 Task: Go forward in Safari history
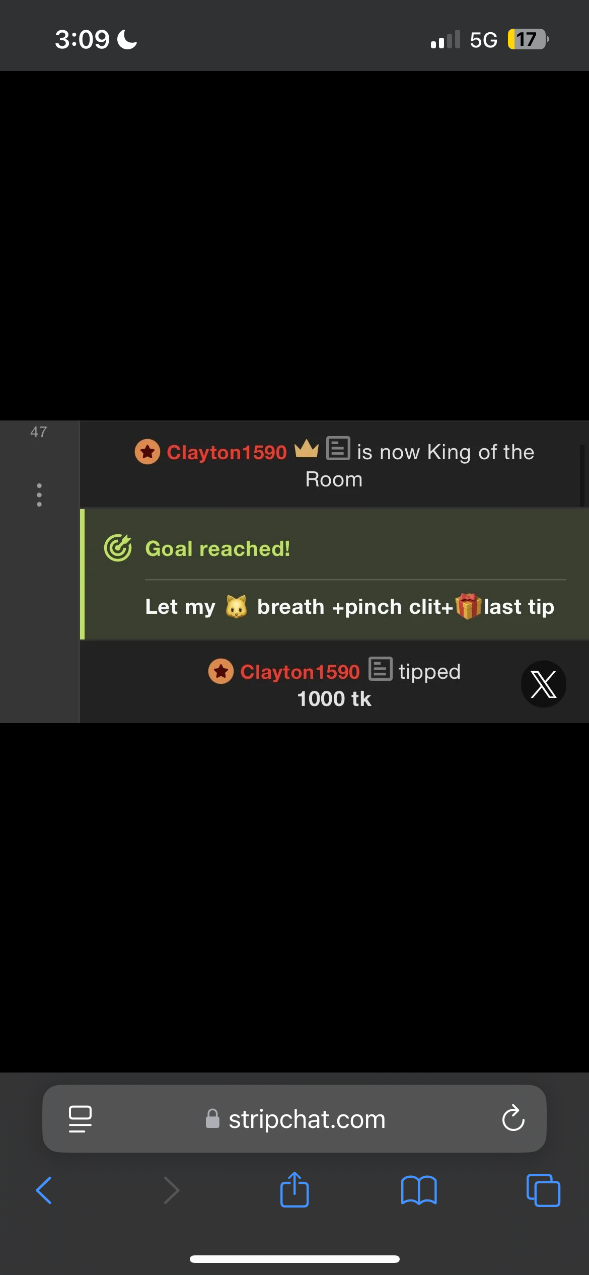[x=172, y=1190]
